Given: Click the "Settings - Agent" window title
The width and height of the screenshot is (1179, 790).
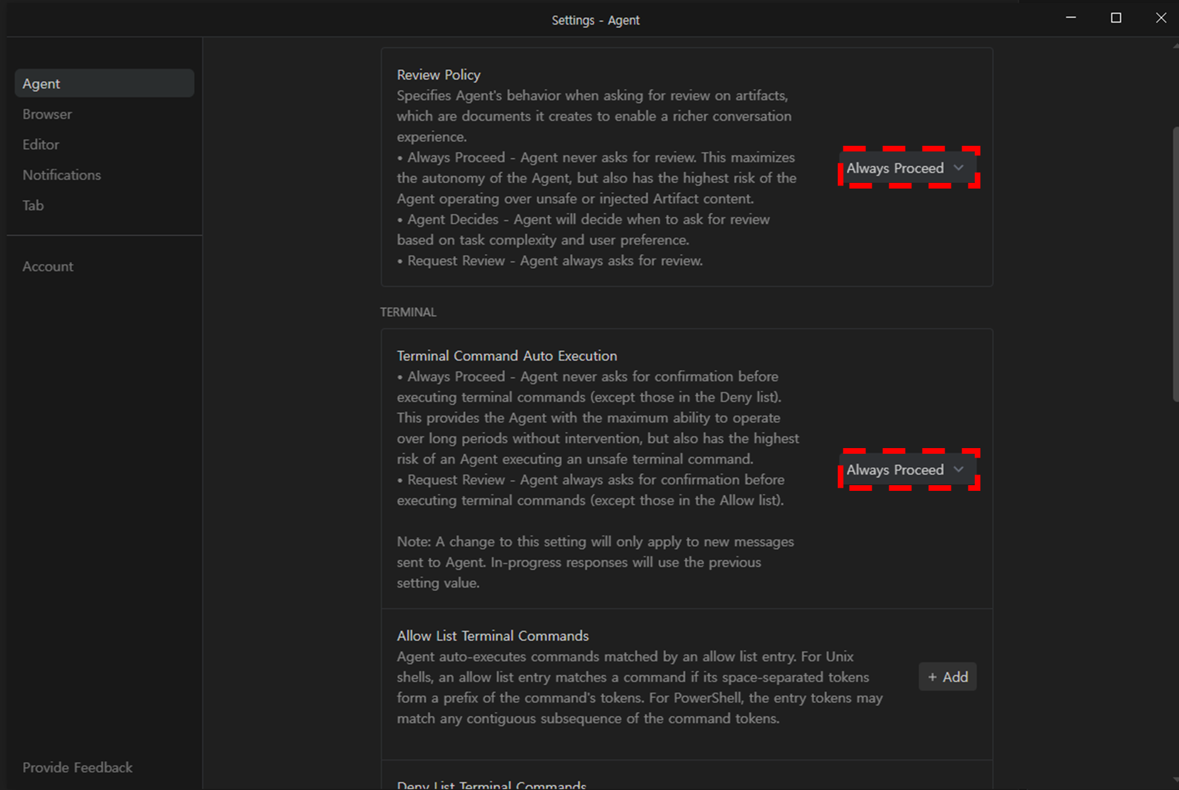Looking at the screenshot, I should [x=596, y=20].
